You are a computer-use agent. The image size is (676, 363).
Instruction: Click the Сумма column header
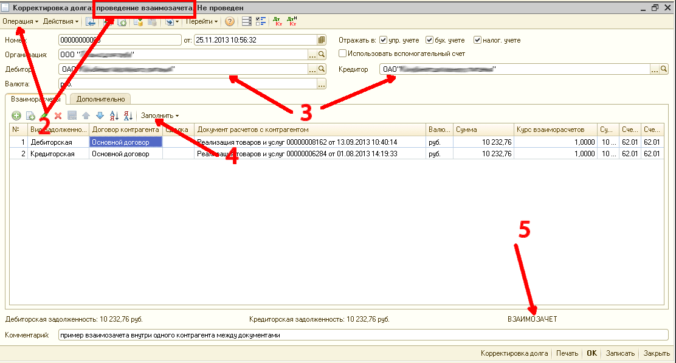483,130
